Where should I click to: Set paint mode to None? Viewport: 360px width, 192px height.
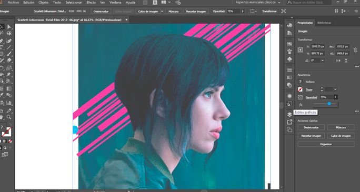coord(10,141)
